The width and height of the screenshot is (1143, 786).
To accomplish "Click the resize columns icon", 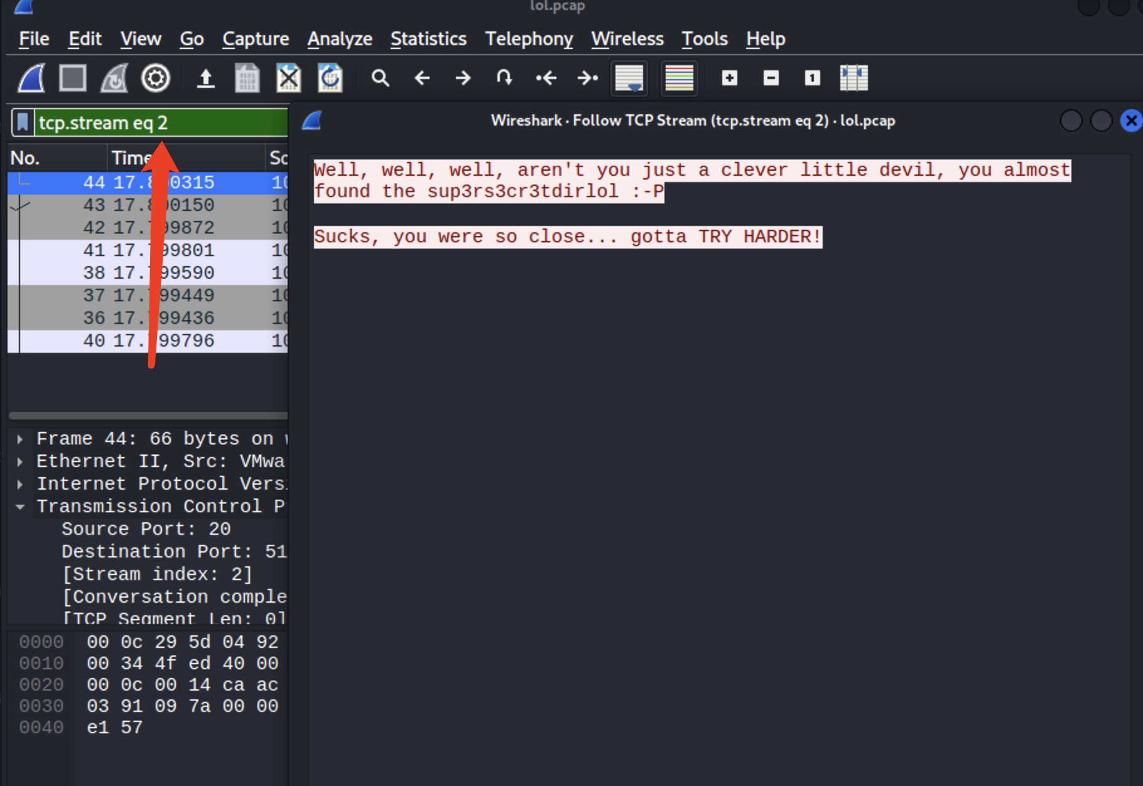I will point(853,78).
